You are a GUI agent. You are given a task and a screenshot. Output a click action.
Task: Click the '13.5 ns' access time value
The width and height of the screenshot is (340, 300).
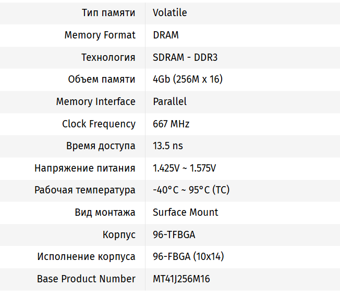click(168, 146)
